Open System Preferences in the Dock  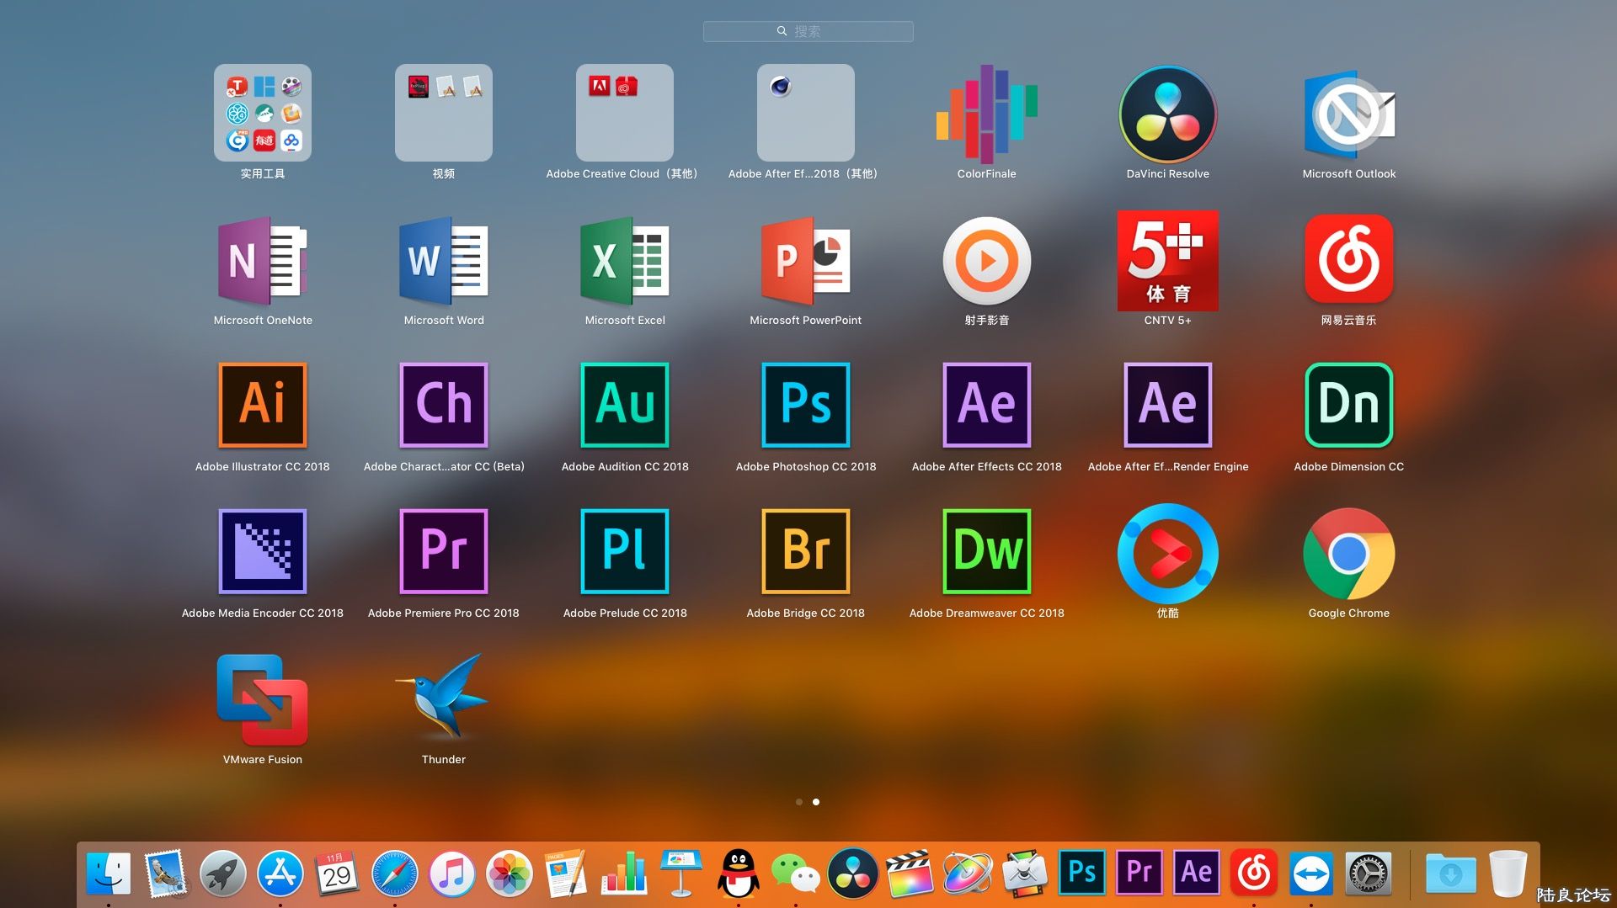(1368, 873)
